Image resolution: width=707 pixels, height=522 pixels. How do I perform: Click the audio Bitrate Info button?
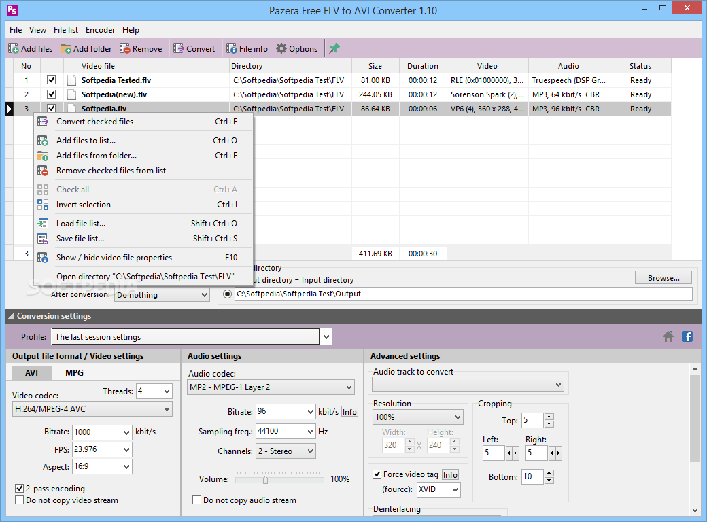349,412
